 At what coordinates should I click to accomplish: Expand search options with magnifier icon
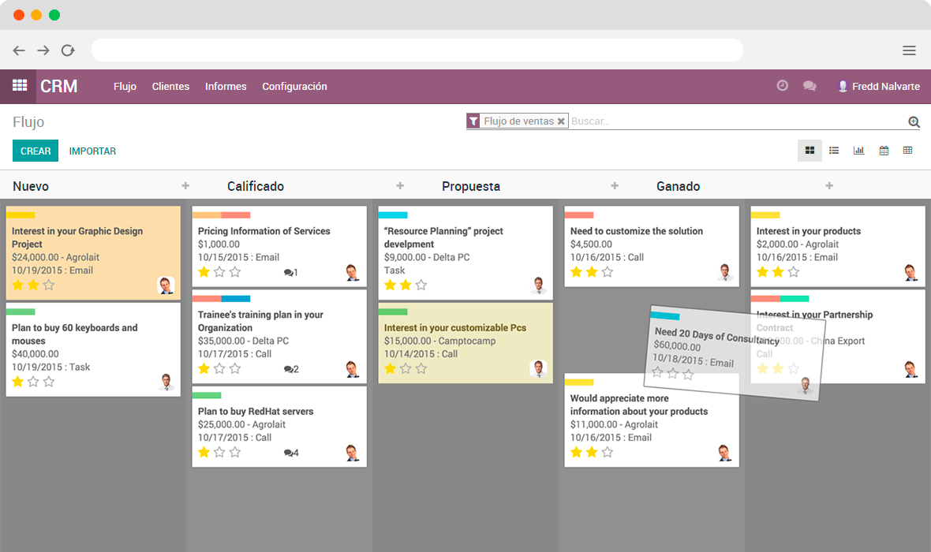(x=914, y=122)
